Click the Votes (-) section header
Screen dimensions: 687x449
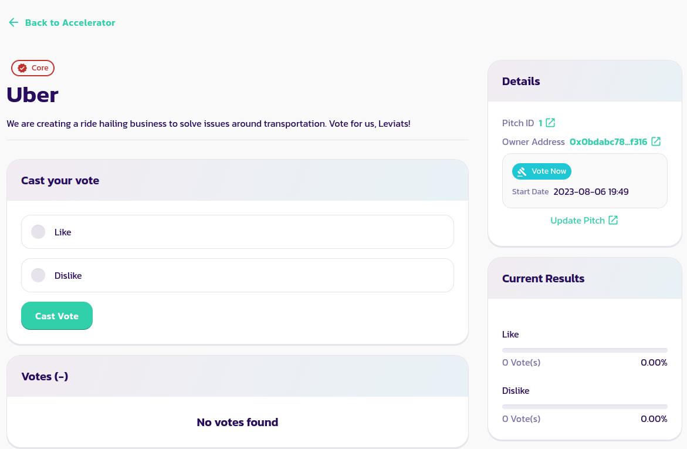click(45, 377)
